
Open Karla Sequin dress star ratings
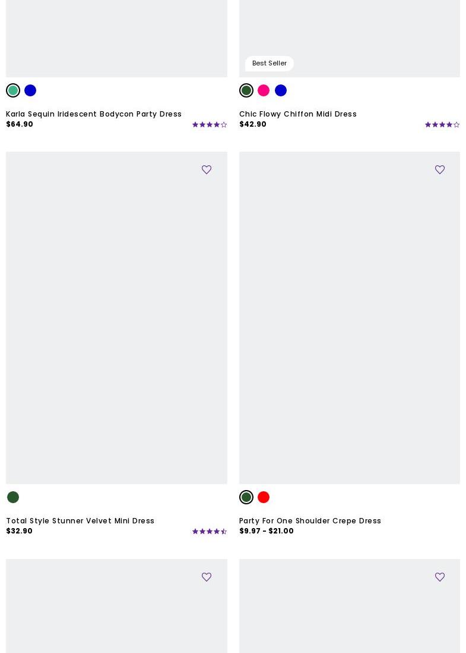pos(209,125)
